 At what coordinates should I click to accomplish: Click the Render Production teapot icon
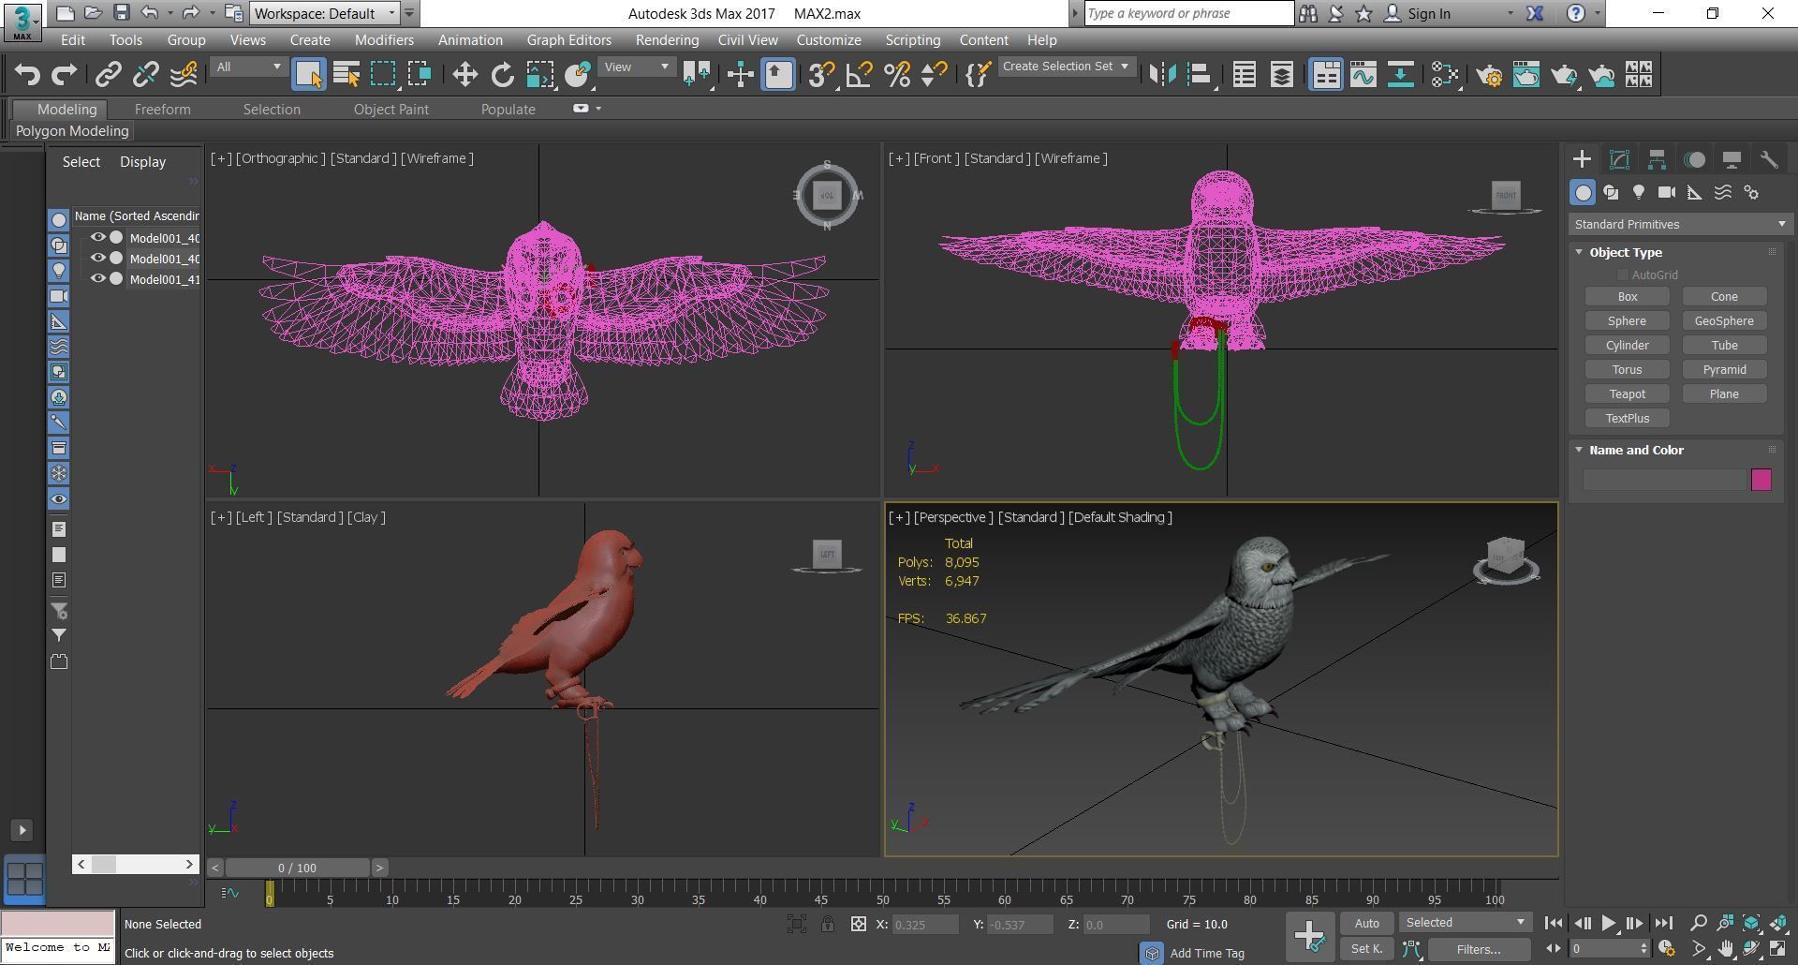[1564, 74]
